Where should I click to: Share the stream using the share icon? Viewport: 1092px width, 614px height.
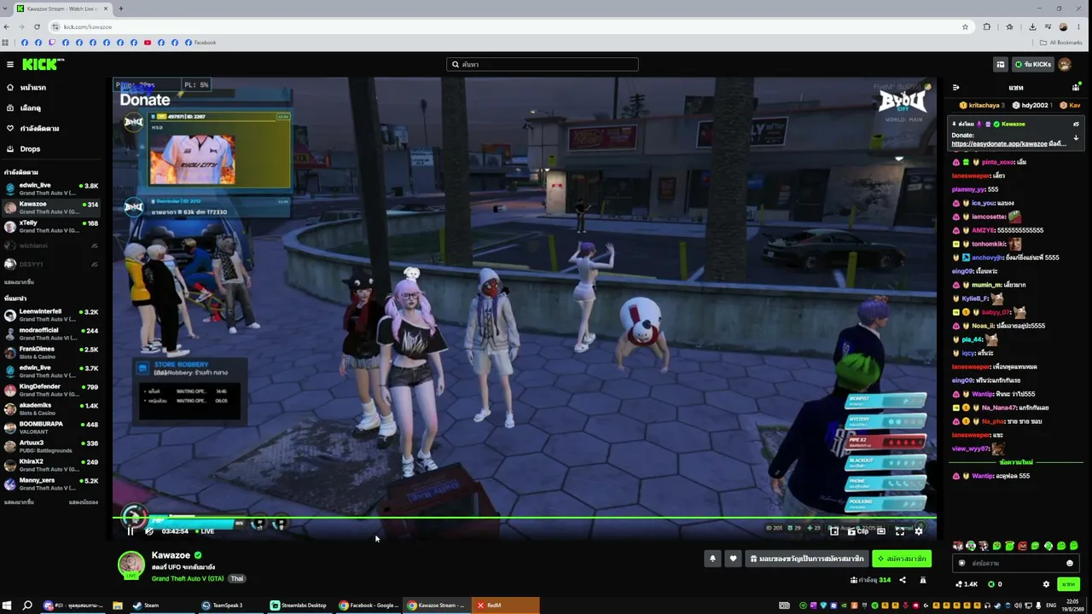coord(903,580)
